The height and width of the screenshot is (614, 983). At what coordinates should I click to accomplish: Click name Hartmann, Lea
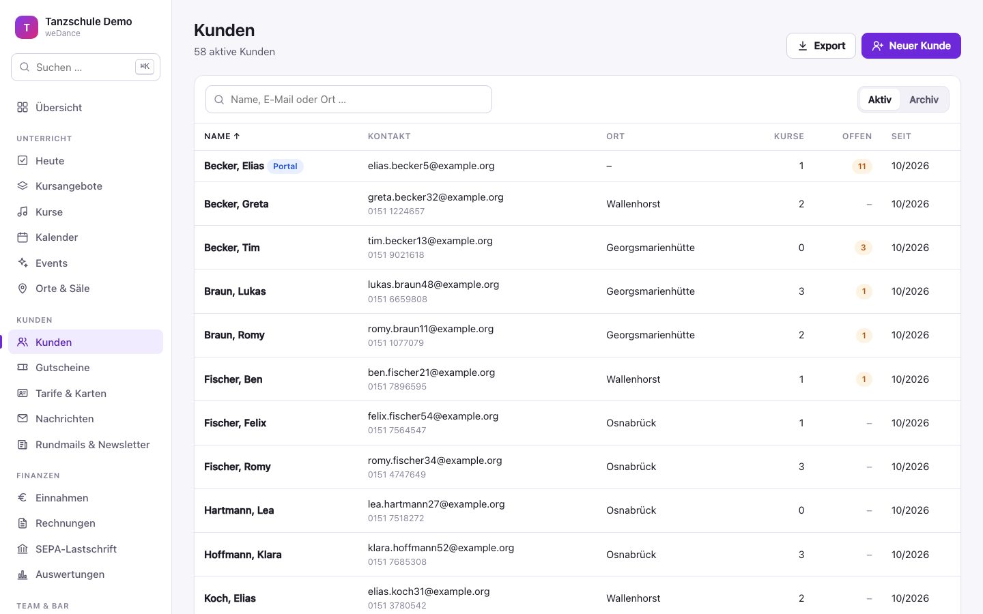(239, 510)
